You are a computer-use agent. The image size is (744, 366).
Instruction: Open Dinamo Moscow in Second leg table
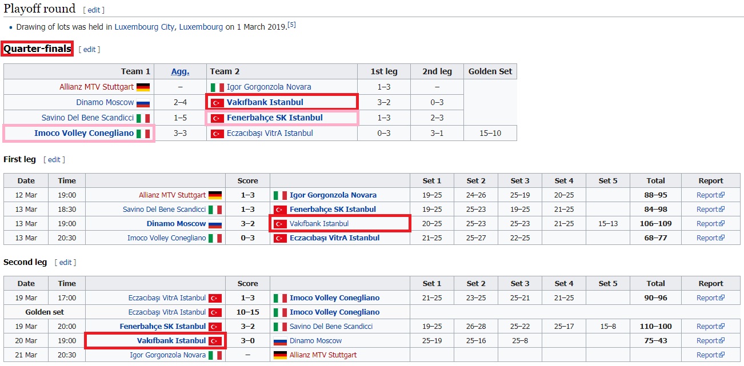(315, 341)
